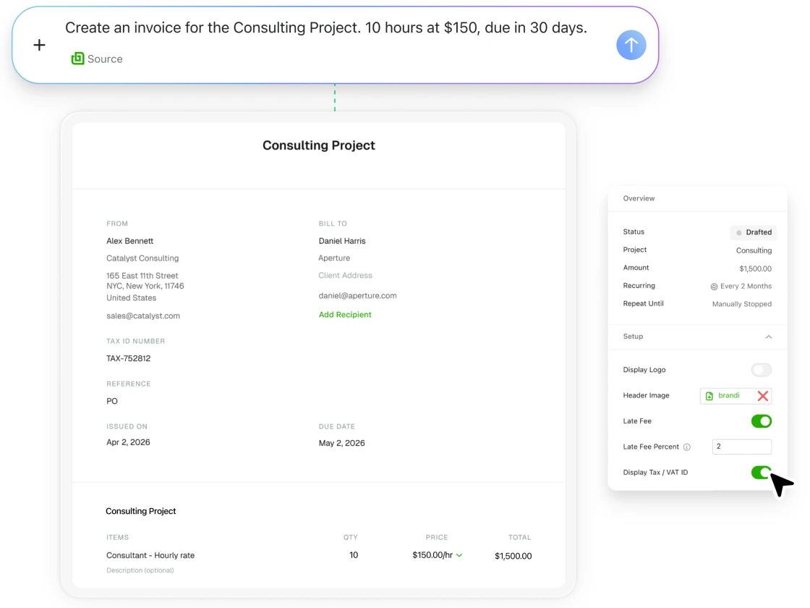Remove the header image with the red X

tap(762, 395)
